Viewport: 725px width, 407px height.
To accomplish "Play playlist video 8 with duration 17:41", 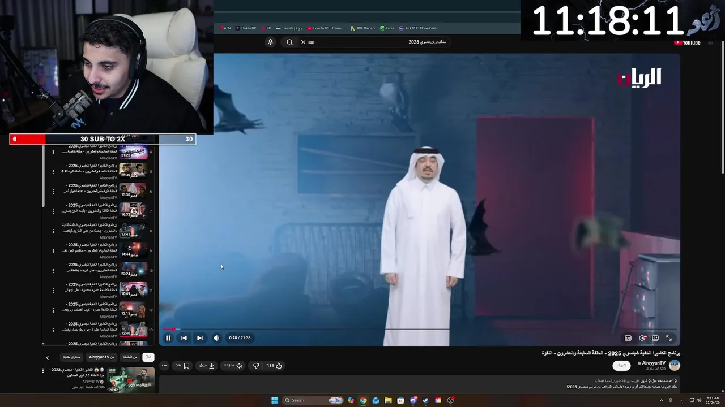I will pos(133,230).
